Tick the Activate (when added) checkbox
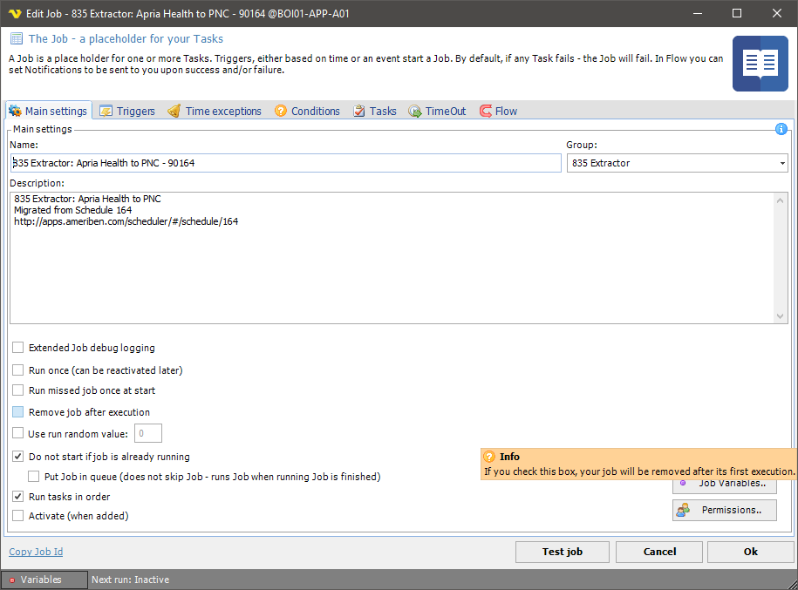Image resolution: width=798 pixels, height=590 pixels. [18, 516]
